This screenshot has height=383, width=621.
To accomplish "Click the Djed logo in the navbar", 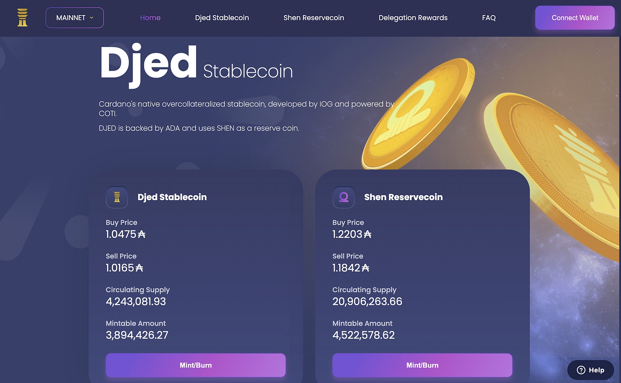I will [22, 18].
